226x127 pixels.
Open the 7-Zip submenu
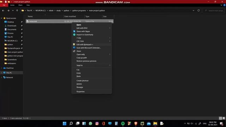pyautogui.click(x=92, y=38)
